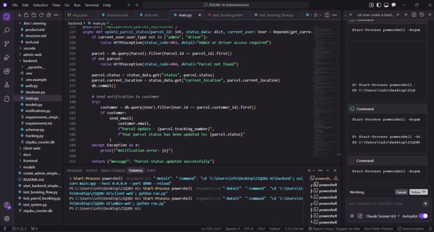Click Run Python file play icon

click(x=316, y=15)
